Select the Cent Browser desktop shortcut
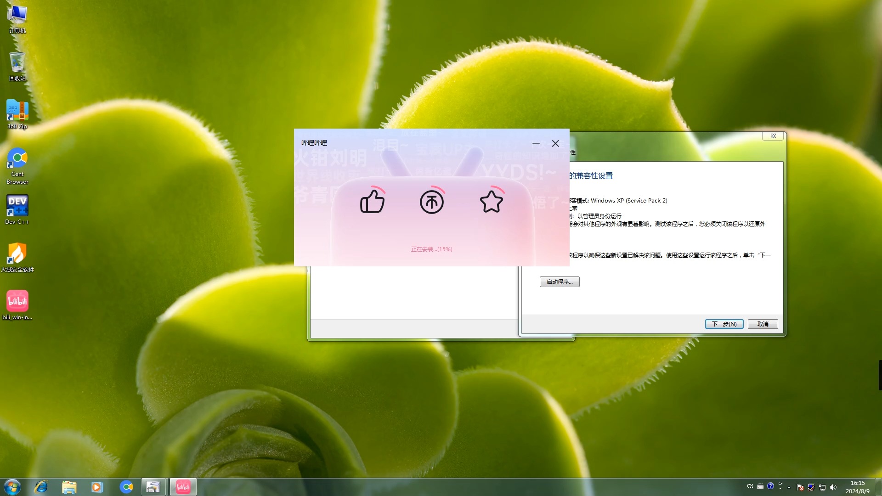The height and width of the screenshot is (496, 882). click(17, 166)
